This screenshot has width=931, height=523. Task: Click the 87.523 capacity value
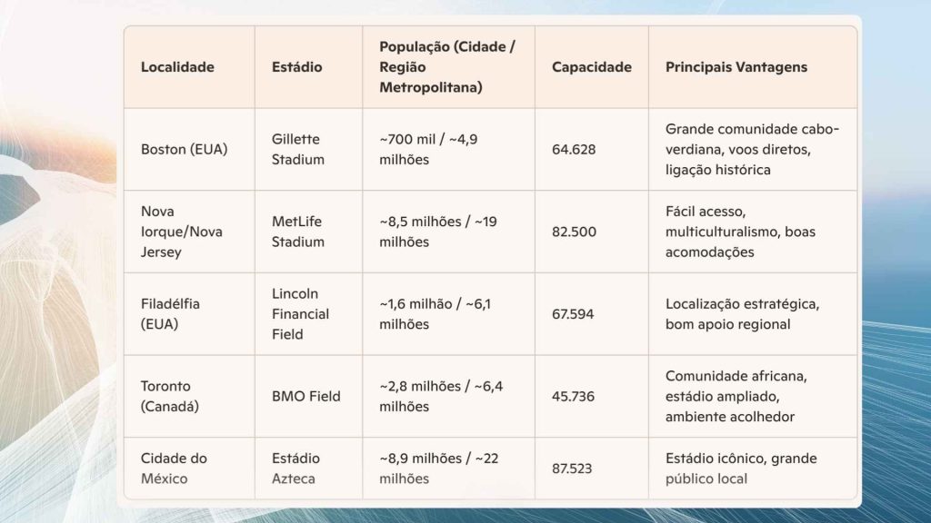tap(574, 469)
